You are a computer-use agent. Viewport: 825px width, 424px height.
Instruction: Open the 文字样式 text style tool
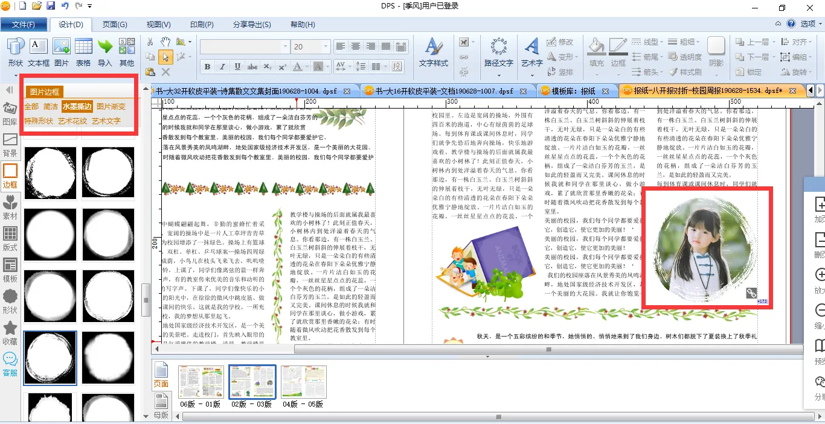(433, 52)
